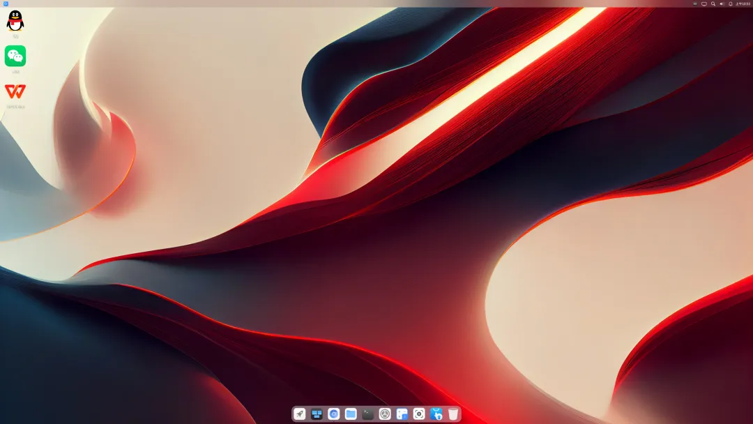
Task: Click the volume speaker icon in top panel
Action: click(722, 4)
